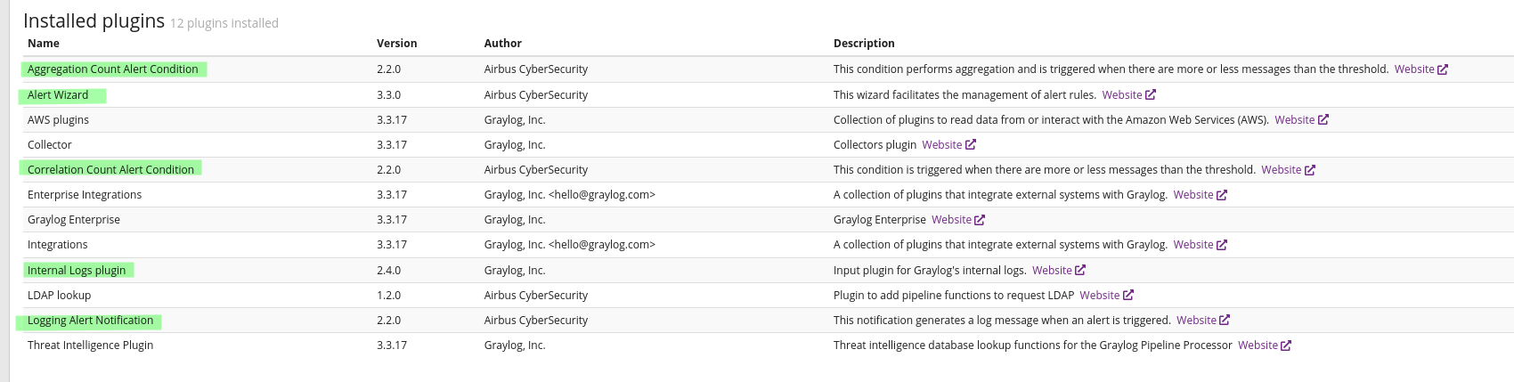
Task: Open Website link for Enterprise Integrations plugin
Action: click(1192, 194)
